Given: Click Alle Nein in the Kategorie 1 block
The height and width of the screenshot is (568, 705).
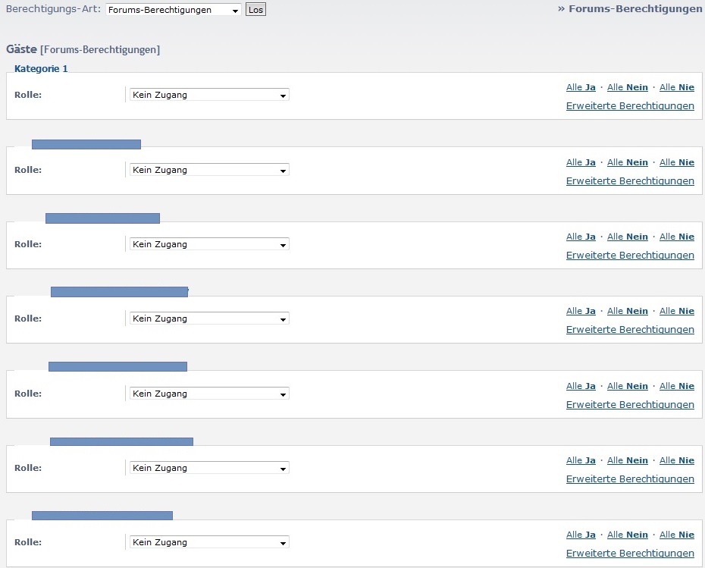Looking at the screenshot, I should click(628, 88).
